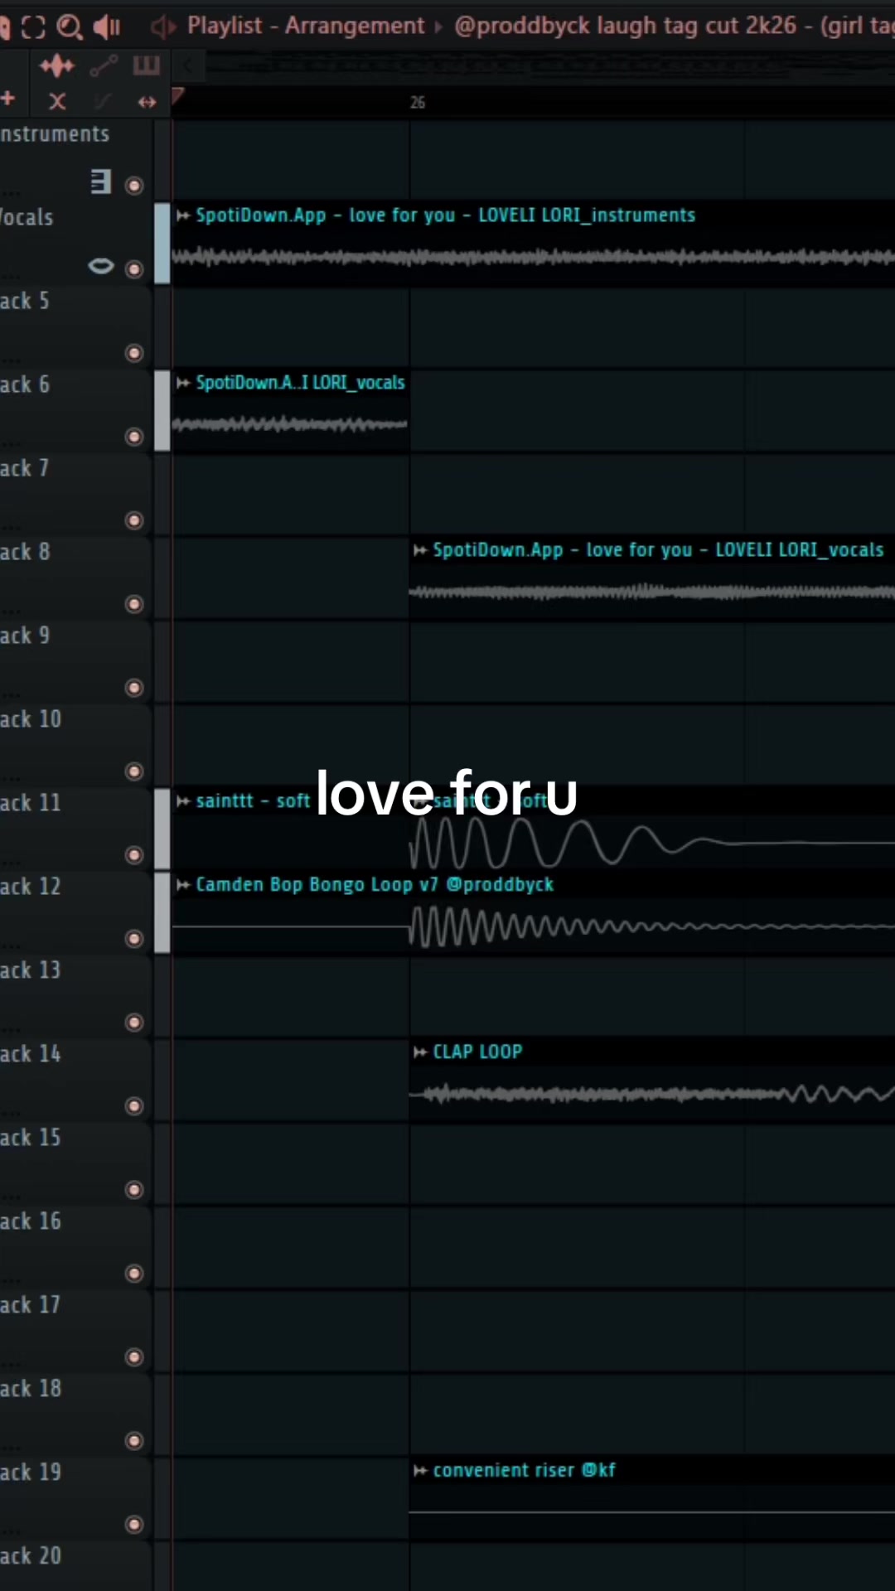Click the X icon in playlist toolbar
This screenshot has height=1591, width=895.
pos(57,102)
